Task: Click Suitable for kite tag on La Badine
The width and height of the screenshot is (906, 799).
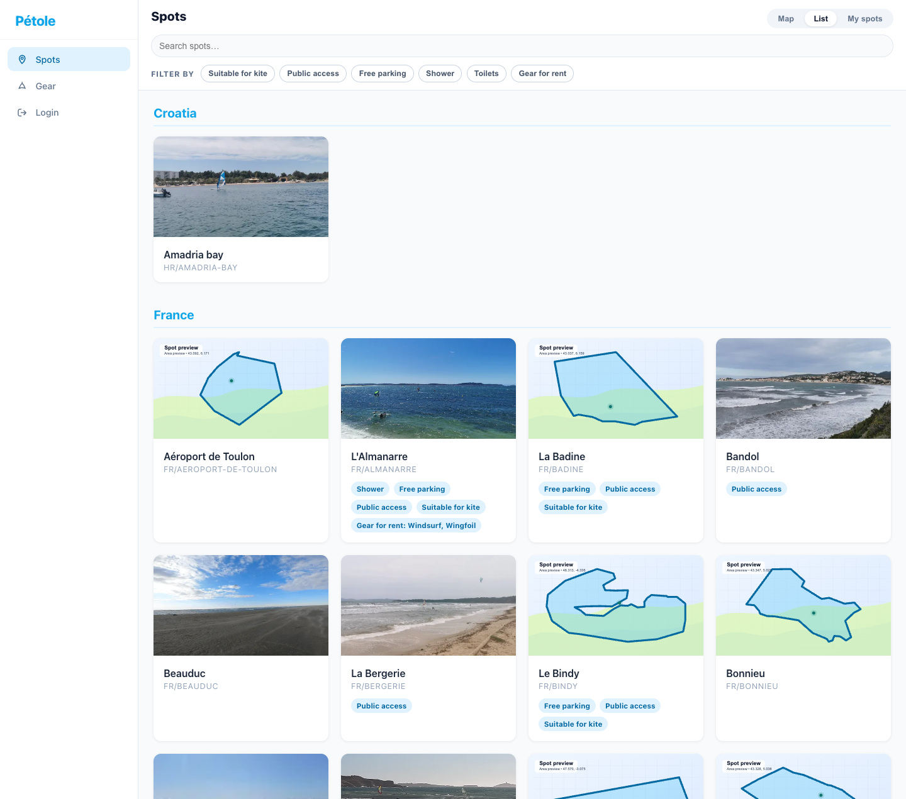Action: (x=573, y=507)
